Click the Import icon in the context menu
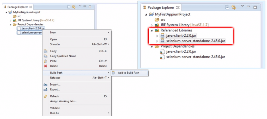This screenshot has height=119, width=267. point(45,85)
